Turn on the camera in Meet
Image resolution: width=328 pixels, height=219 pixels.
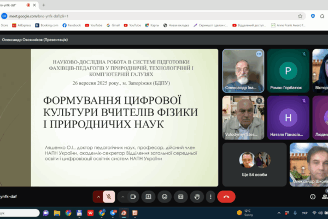(x=134, y=195)
